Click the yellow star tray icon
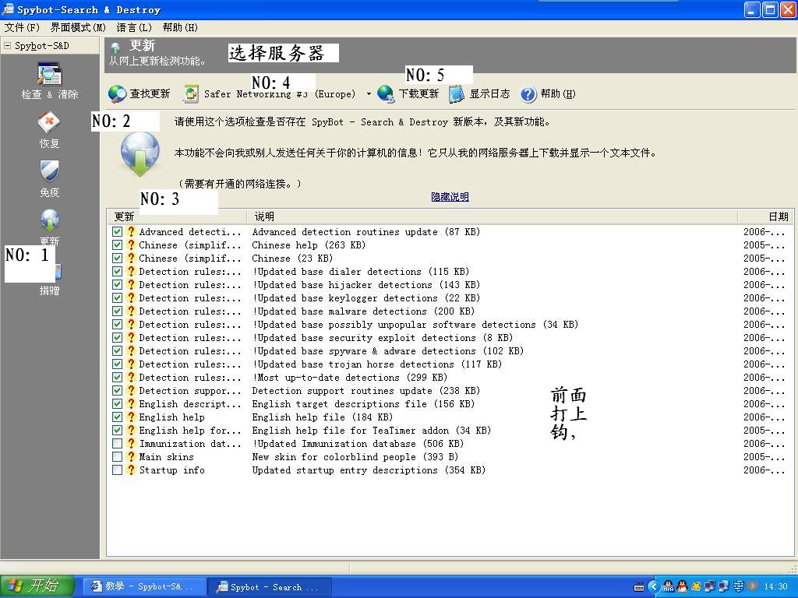 [696, 586]
